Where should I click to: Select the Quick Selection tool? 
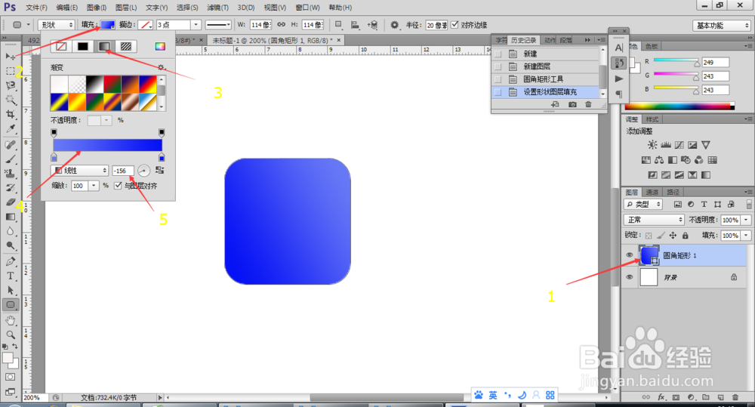tap(10, 100)
